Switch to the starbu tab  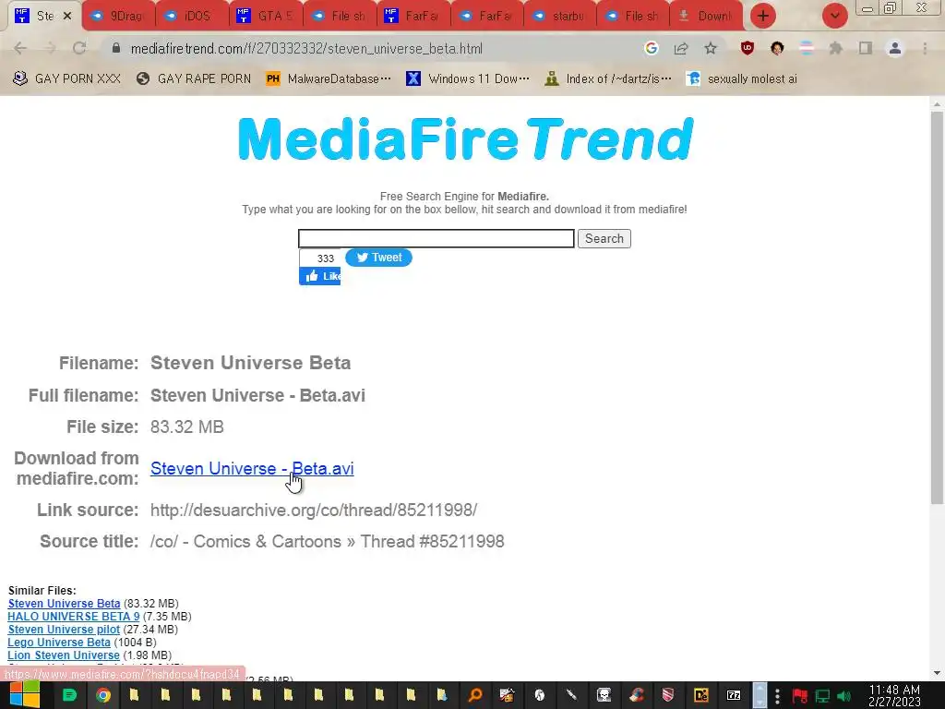tap(560, 17)
